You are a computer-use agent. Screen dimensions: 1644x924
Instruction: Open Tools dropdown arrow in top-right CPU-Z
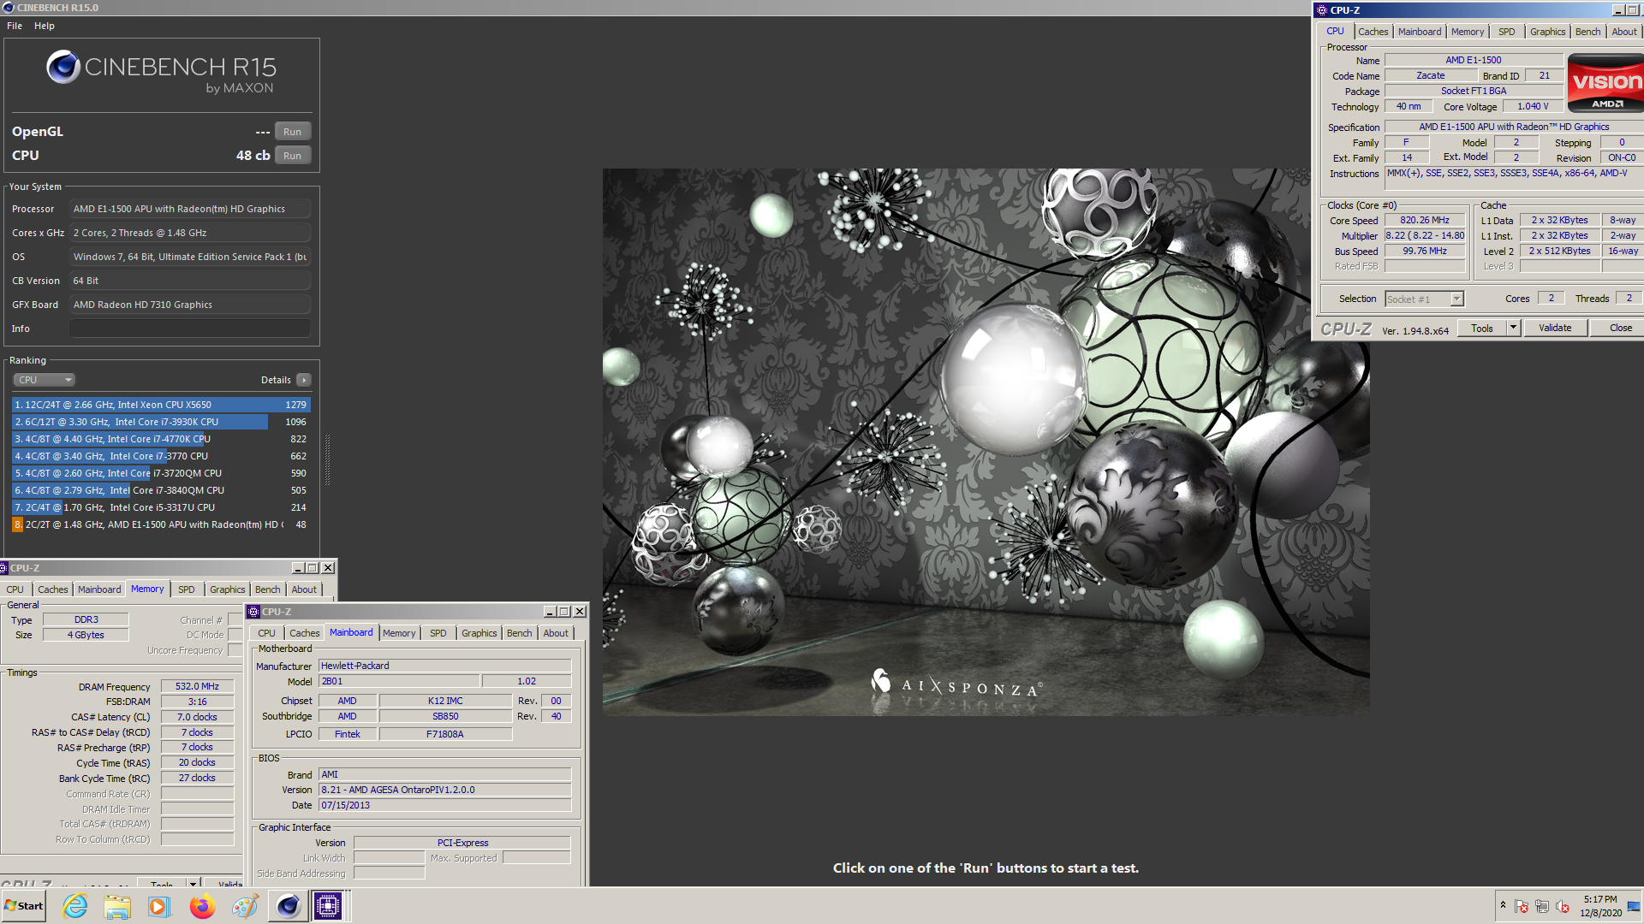click(x=1513, y=329)
